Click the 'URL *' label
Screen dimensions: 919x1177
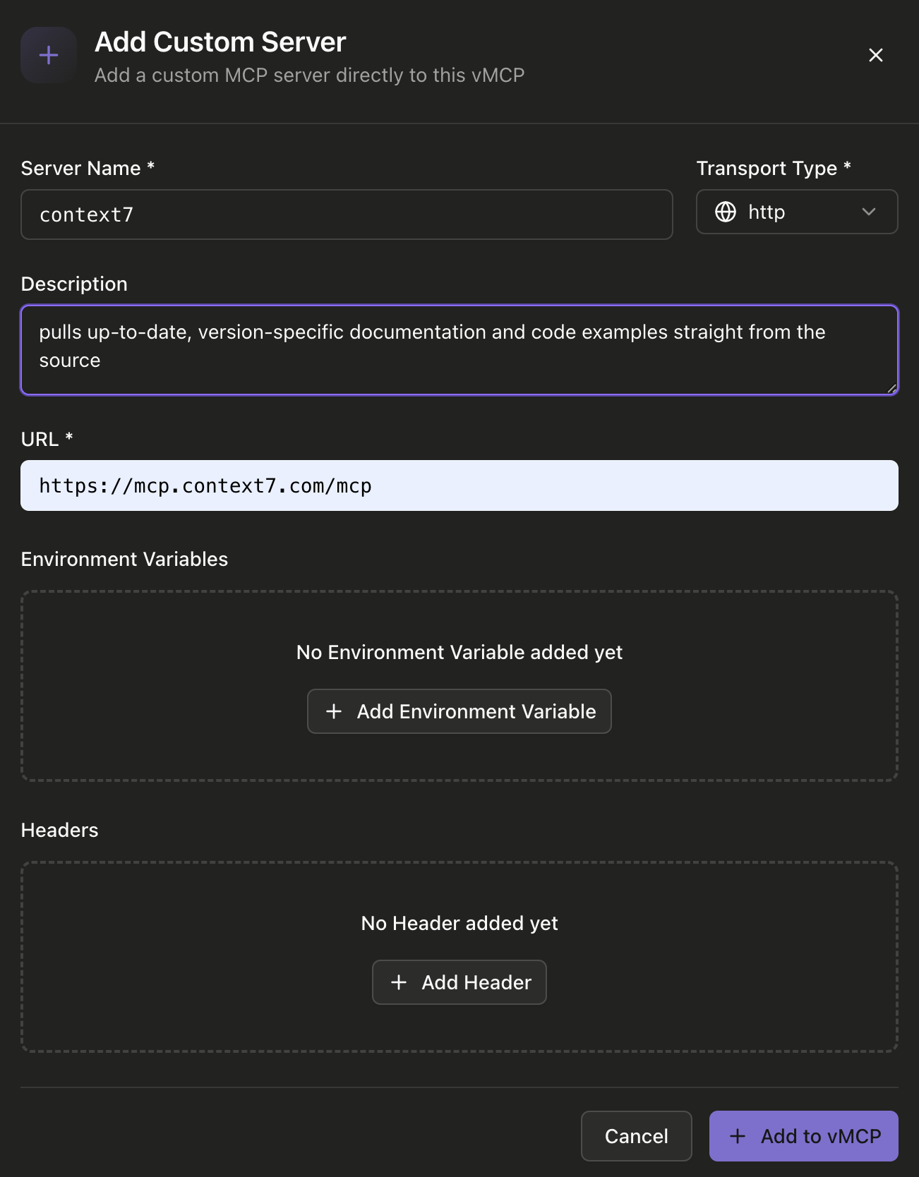[47, 439]
